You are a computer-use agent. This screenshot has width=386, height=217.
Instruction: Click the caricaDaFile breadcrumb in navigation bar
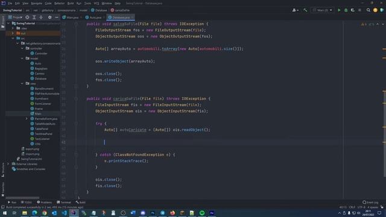click(120, 10)
